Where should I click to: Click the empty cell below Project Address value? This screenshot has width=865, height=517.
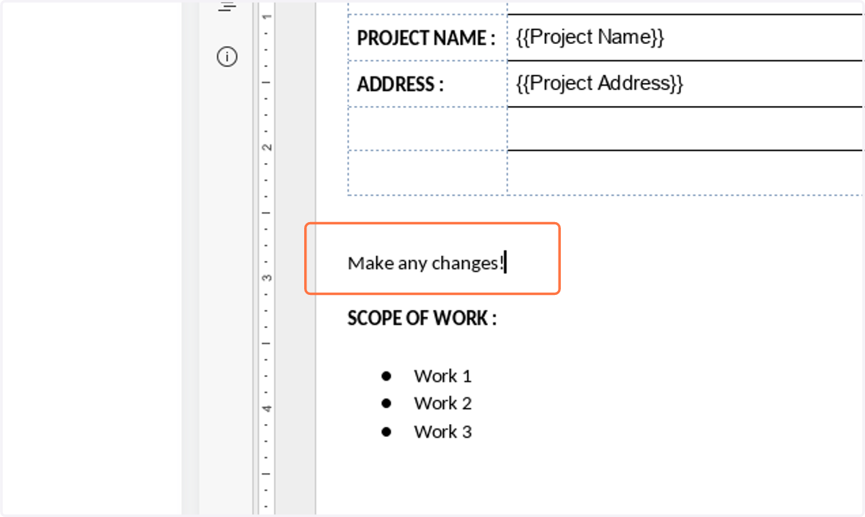pos(685,129)
